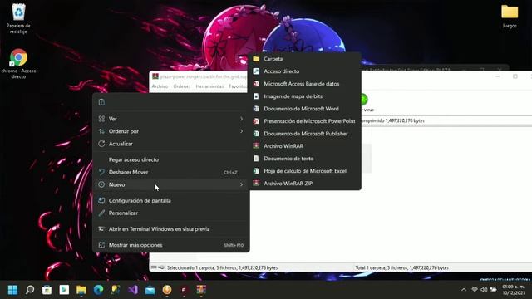Open the Archivo menu in WinRAR

coord(160,86)
